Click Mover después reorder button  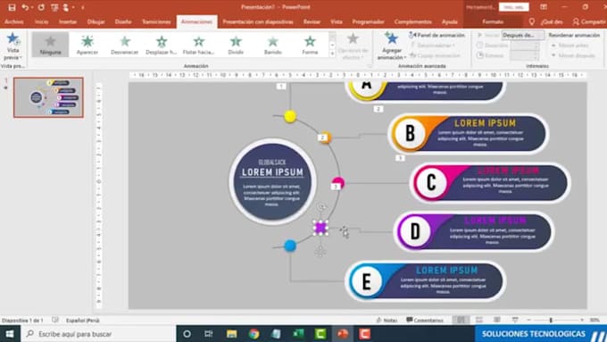(572, 55)
